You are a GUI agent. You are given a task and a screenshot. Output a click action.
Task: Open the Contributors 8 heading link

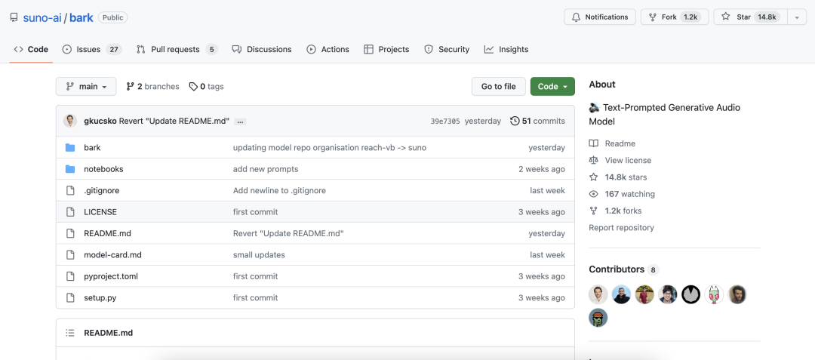coord(624,269)
